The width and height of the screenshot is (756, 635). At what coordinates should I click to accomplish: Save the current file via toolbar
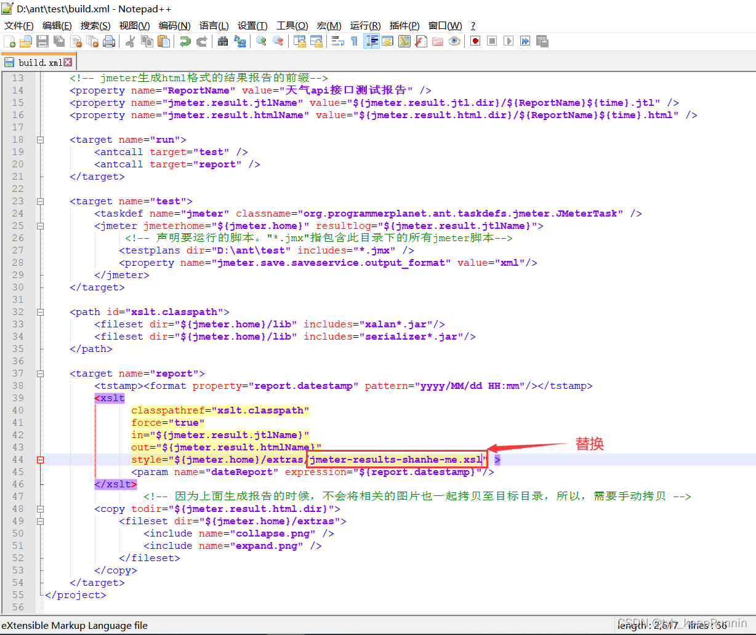click(42, 41)
